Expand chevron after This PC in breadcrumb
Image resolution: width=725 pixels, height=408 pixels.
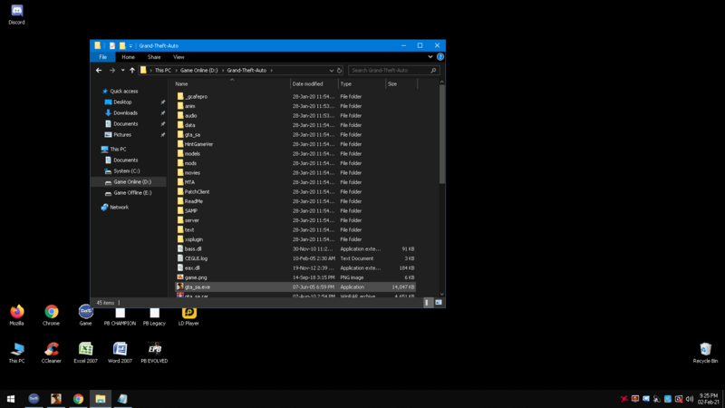pyautogui.click(x=176, y=71)
